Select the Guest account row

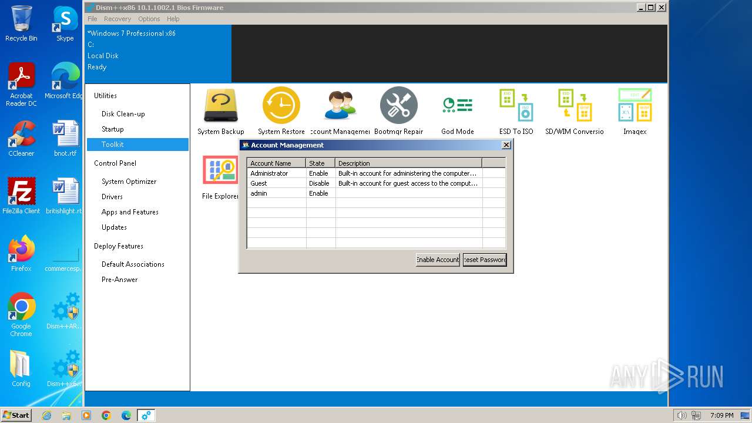376,183
